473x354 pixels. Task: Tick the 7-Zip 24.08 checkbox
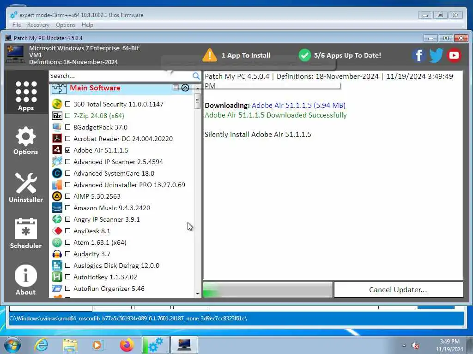(x=68, y=116)
